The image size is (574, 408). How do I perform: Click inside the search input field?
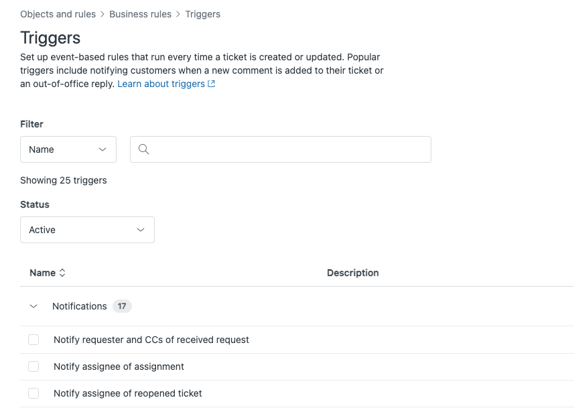point(281,149)
